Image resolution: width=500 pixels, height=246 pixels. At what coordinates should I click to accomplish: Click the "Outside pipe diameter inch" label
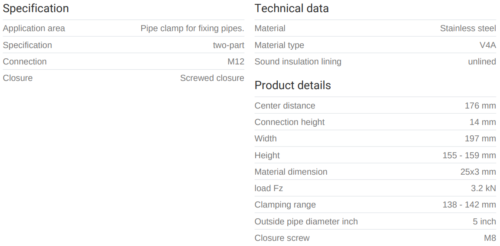pyautogui.click(x=306, y=221)
